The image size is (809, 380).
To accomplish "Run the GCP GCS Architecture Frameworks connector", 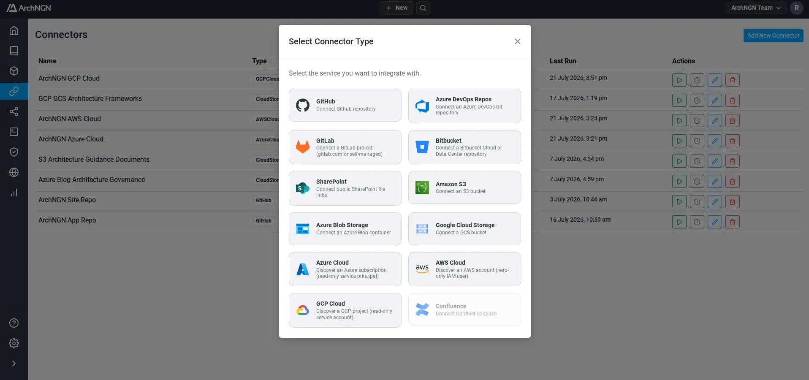I will pyautogui.click(x=679, y=100).
